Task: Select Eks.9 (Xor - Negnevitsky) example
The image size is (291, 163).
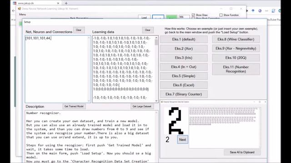Action: coord(236,48)
